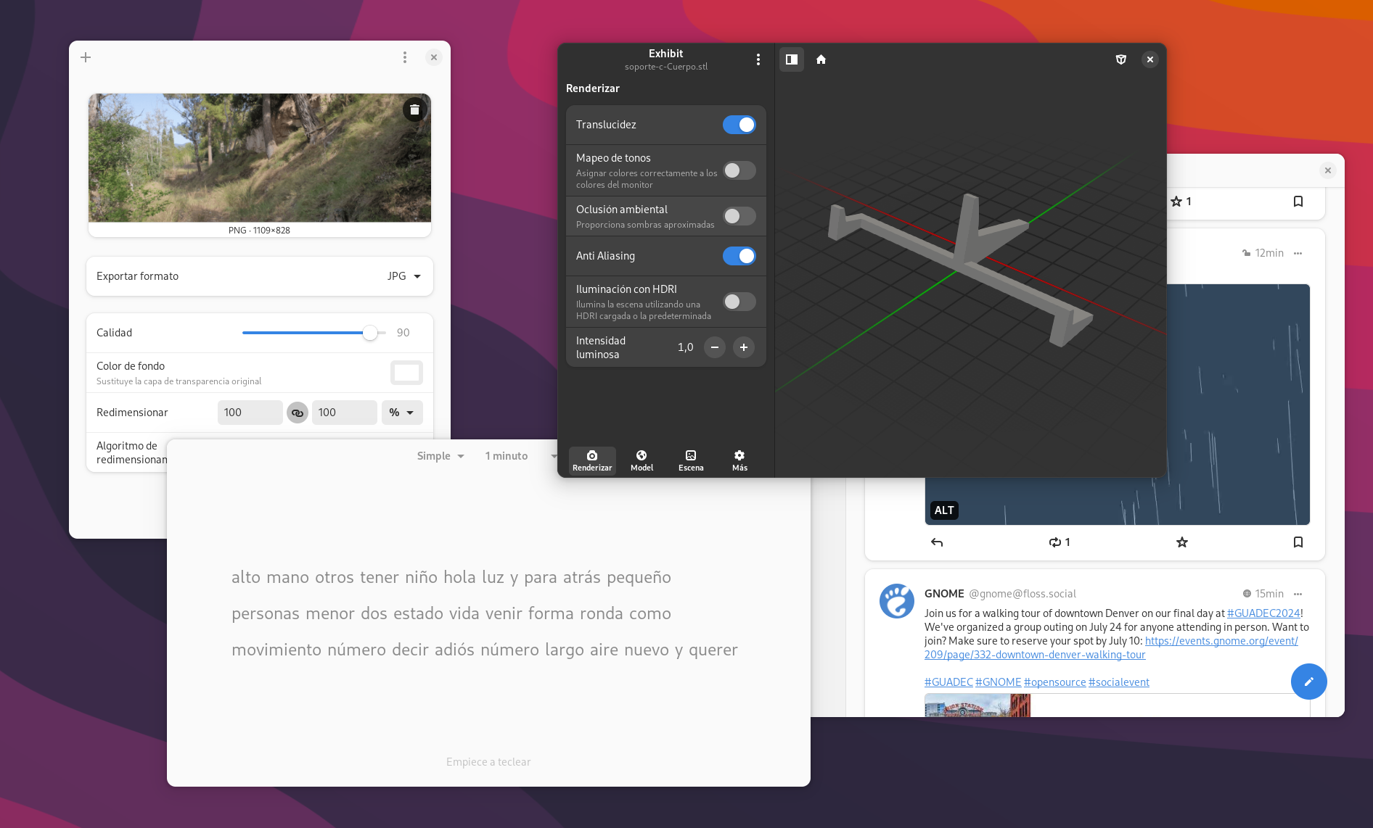1373x828 pixels.
Task: Increase Intensidad luminosa with the plus button
Action: click(x=744, y=347)
